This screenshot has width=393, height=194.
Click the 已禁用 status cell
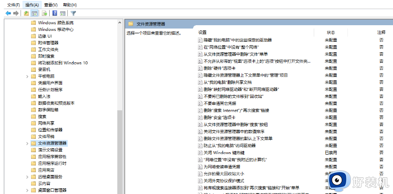331,153
